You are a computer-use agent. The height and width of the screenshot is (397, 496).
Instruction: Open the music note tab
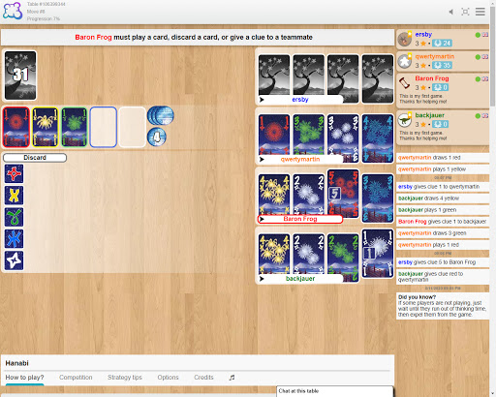point(232,378)
